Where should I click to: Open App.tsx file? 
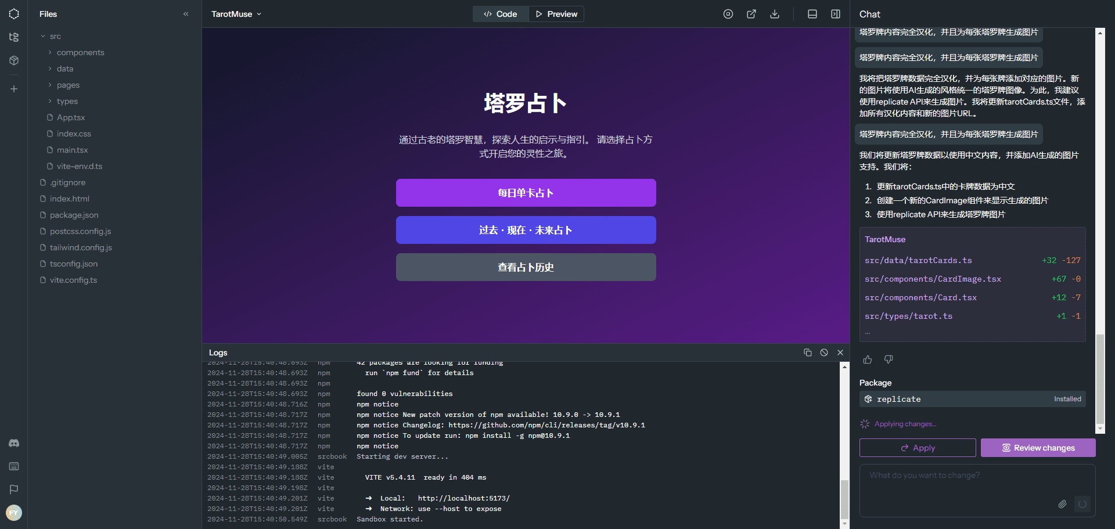70,117
